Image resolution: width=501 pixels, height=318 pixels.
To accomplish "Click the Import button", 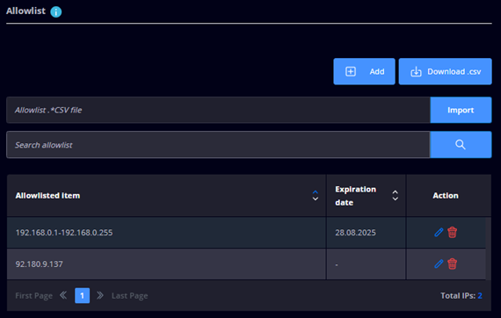I will coord(461,110).
